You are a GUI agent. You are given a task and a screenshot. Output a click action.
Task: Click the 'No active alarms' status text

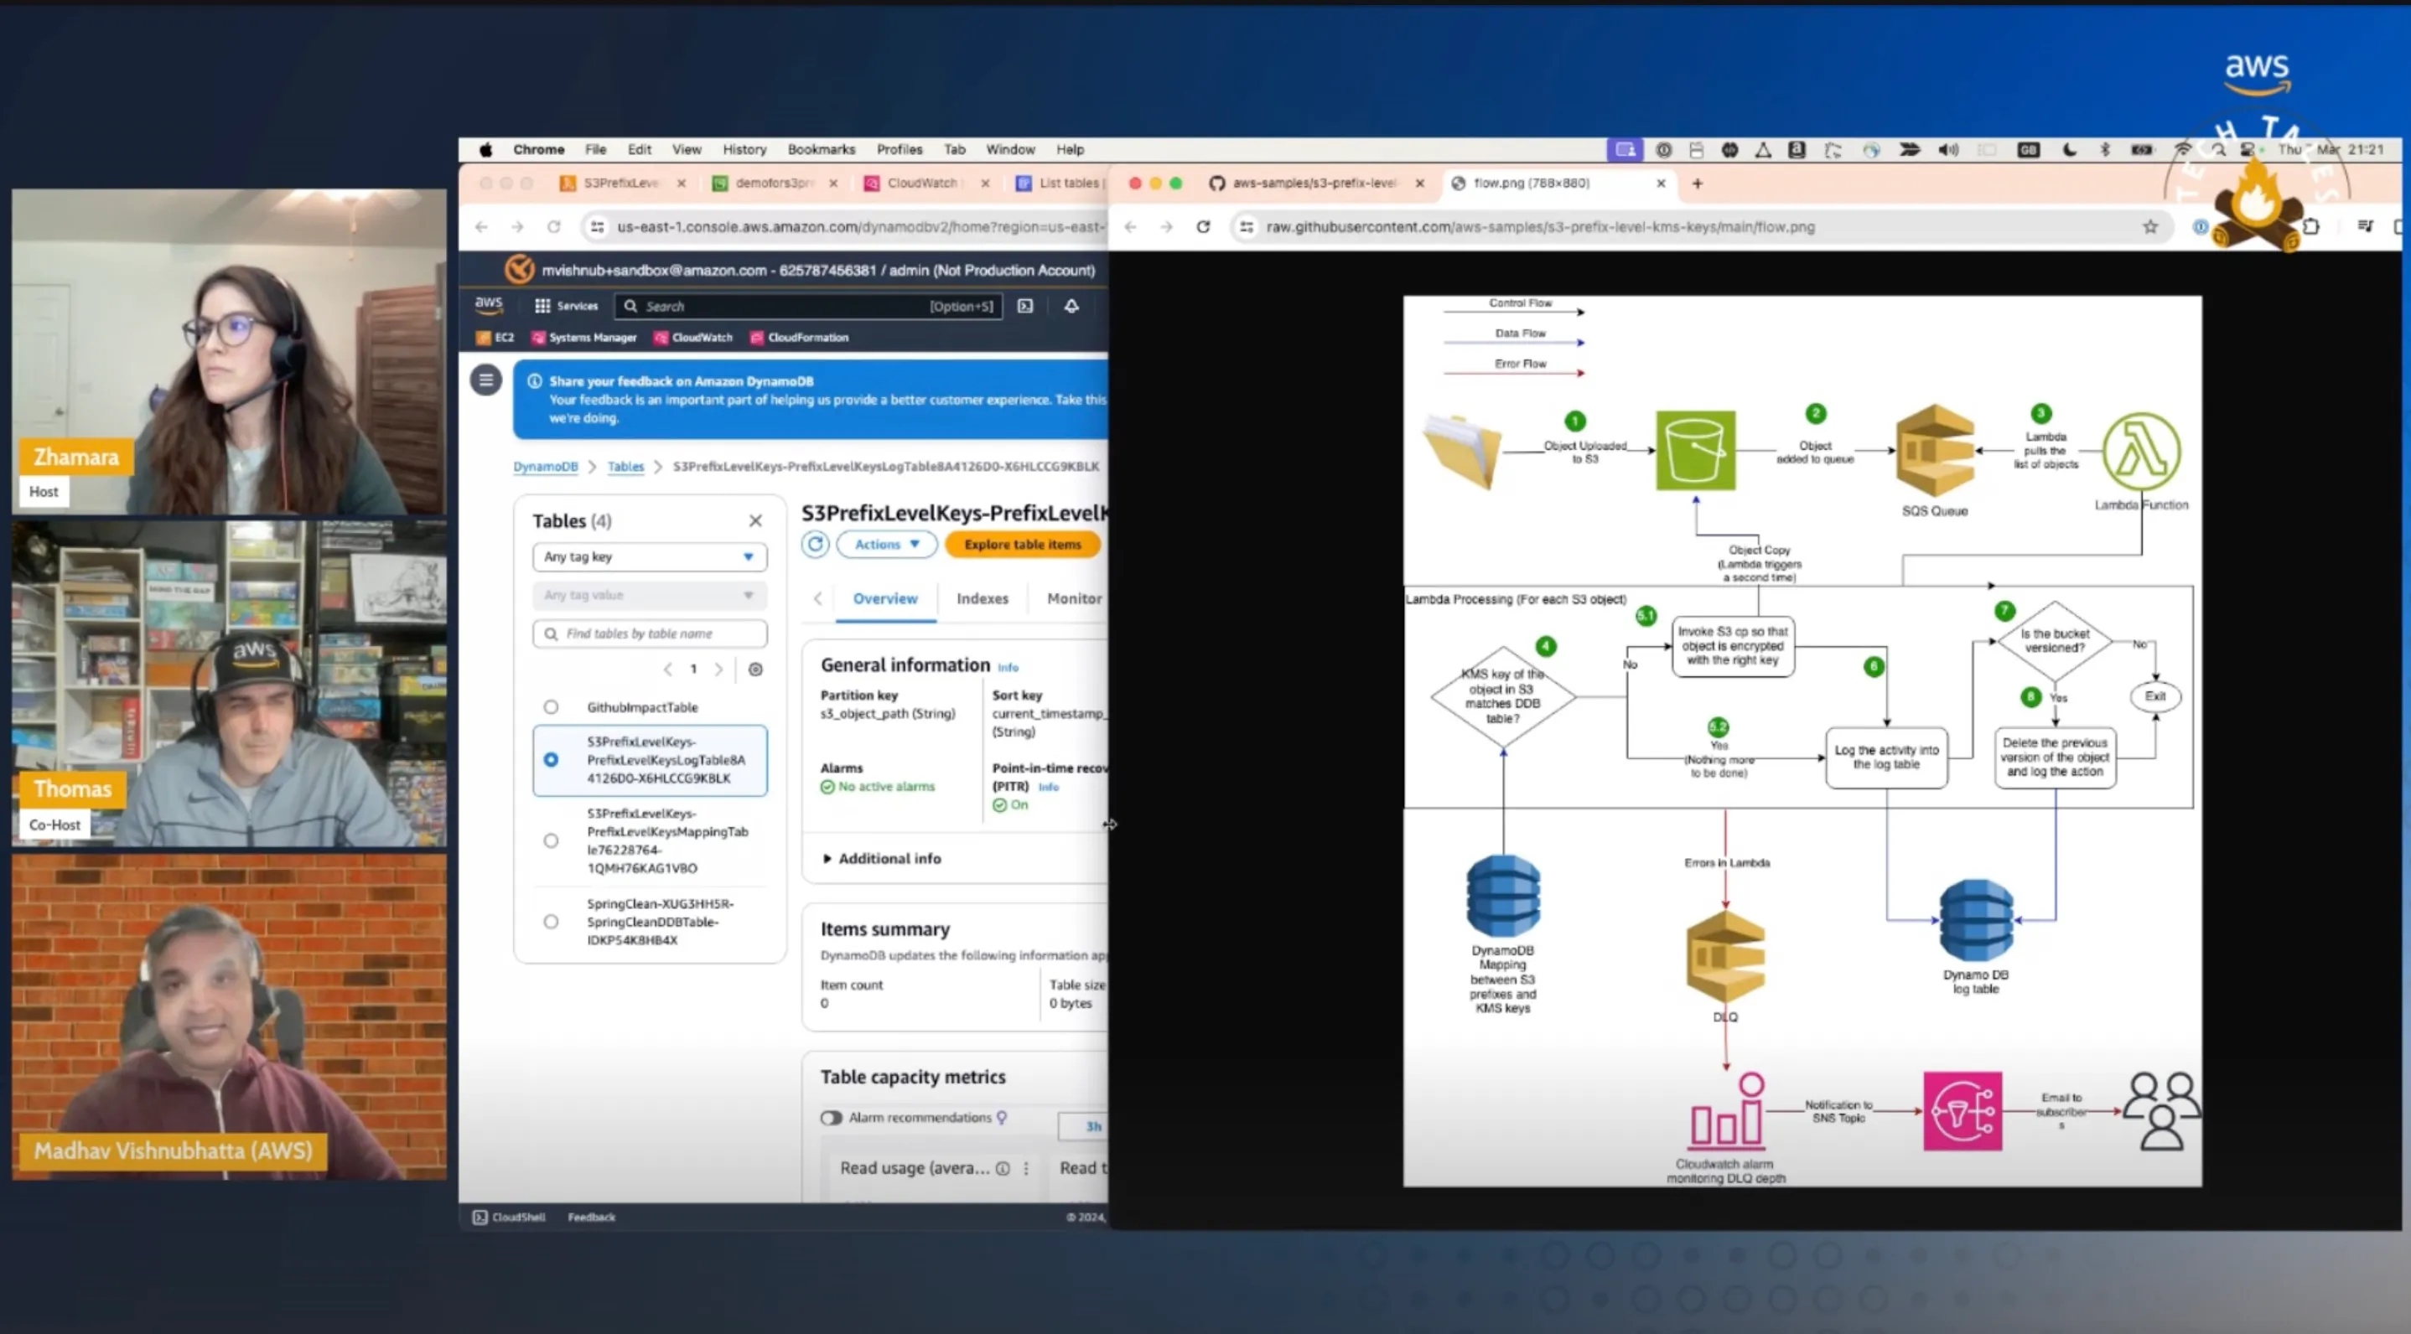pos(885,787)
